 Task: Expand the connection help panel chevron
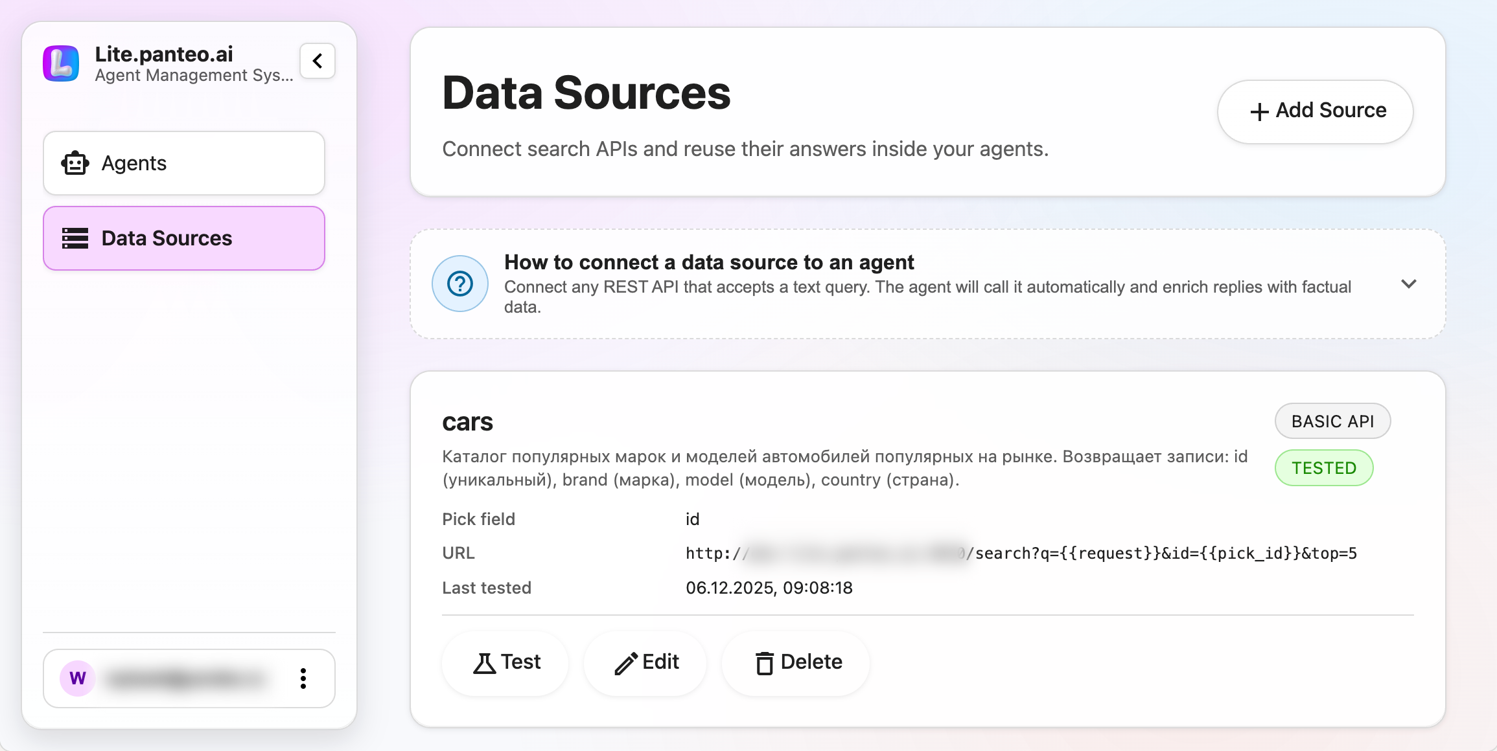click(1409, 284)
